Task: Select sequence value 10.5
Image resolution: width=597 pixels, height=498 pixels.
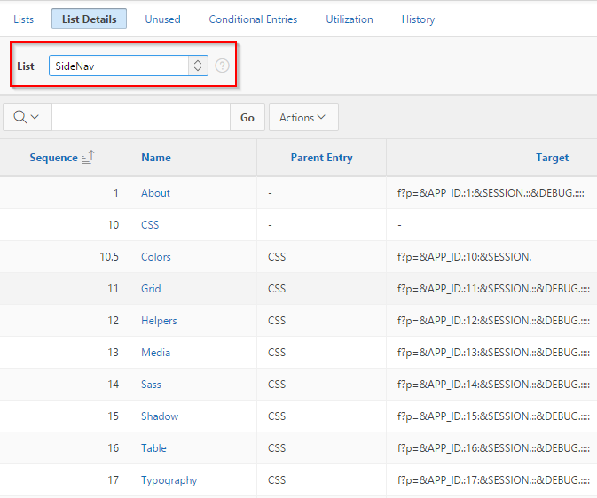Action: point(109,257)
